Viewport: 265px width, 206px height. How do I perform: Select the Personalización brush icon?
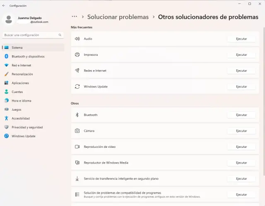tap(7, 74)
